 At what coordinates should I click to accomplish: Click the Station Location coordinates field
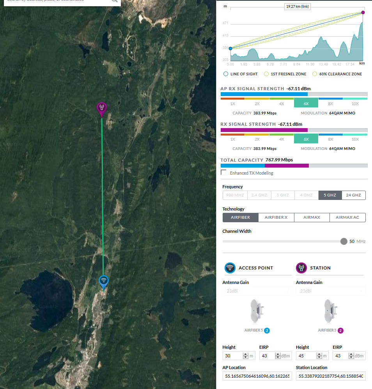coord(331,376)
